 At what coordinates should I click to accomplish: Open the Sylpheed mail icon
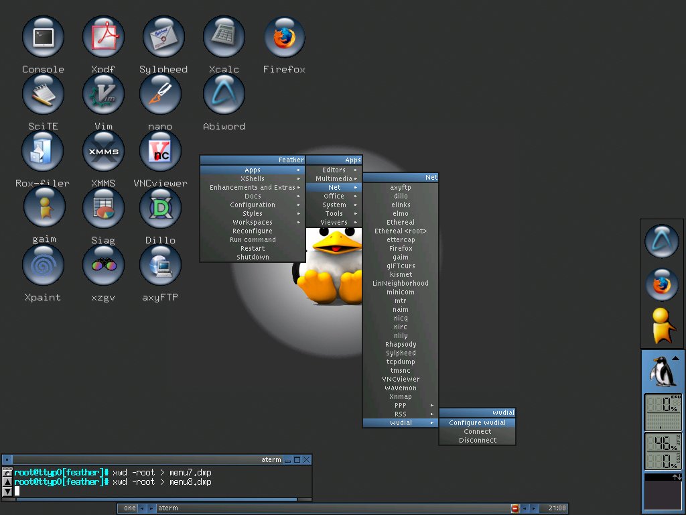coord(163,37)
